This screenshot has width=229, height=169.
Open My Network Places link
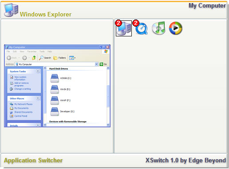(x=21, y=104)
